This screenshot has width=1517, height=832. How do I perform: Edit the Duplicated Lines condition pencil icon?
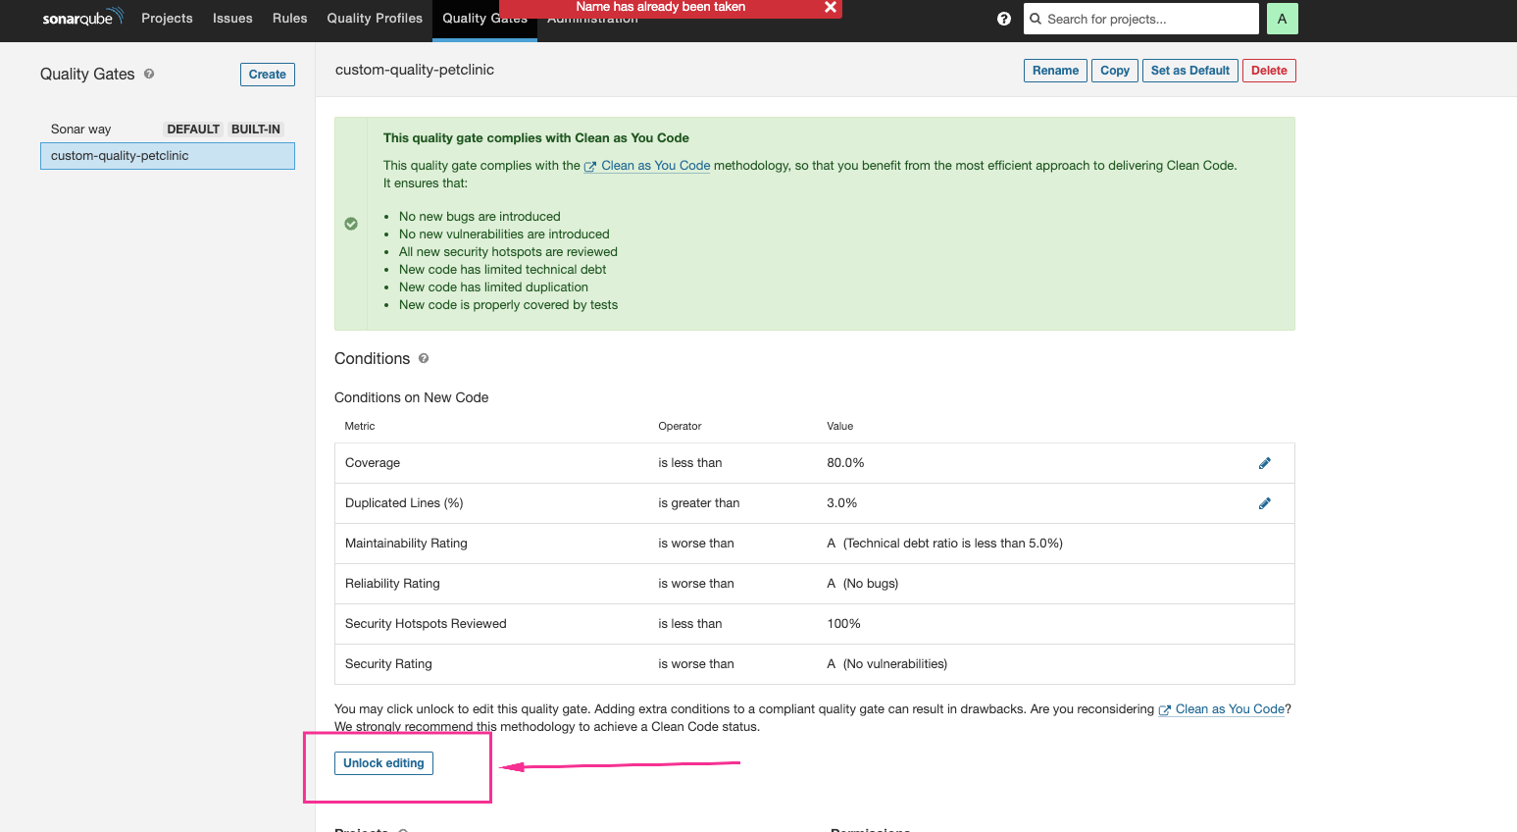click(x=1264, y=503)
